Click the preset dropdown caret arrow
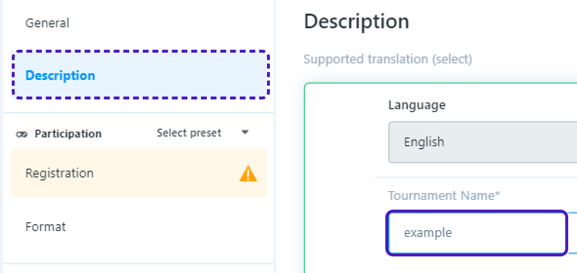This screenshot has height=273, width=577. pyautogui.click(x=245, y=133)
